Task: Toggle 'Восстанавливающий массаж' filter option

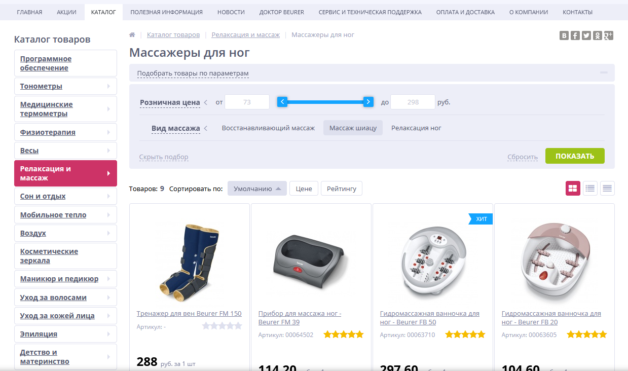Action: tap(268, 128)
